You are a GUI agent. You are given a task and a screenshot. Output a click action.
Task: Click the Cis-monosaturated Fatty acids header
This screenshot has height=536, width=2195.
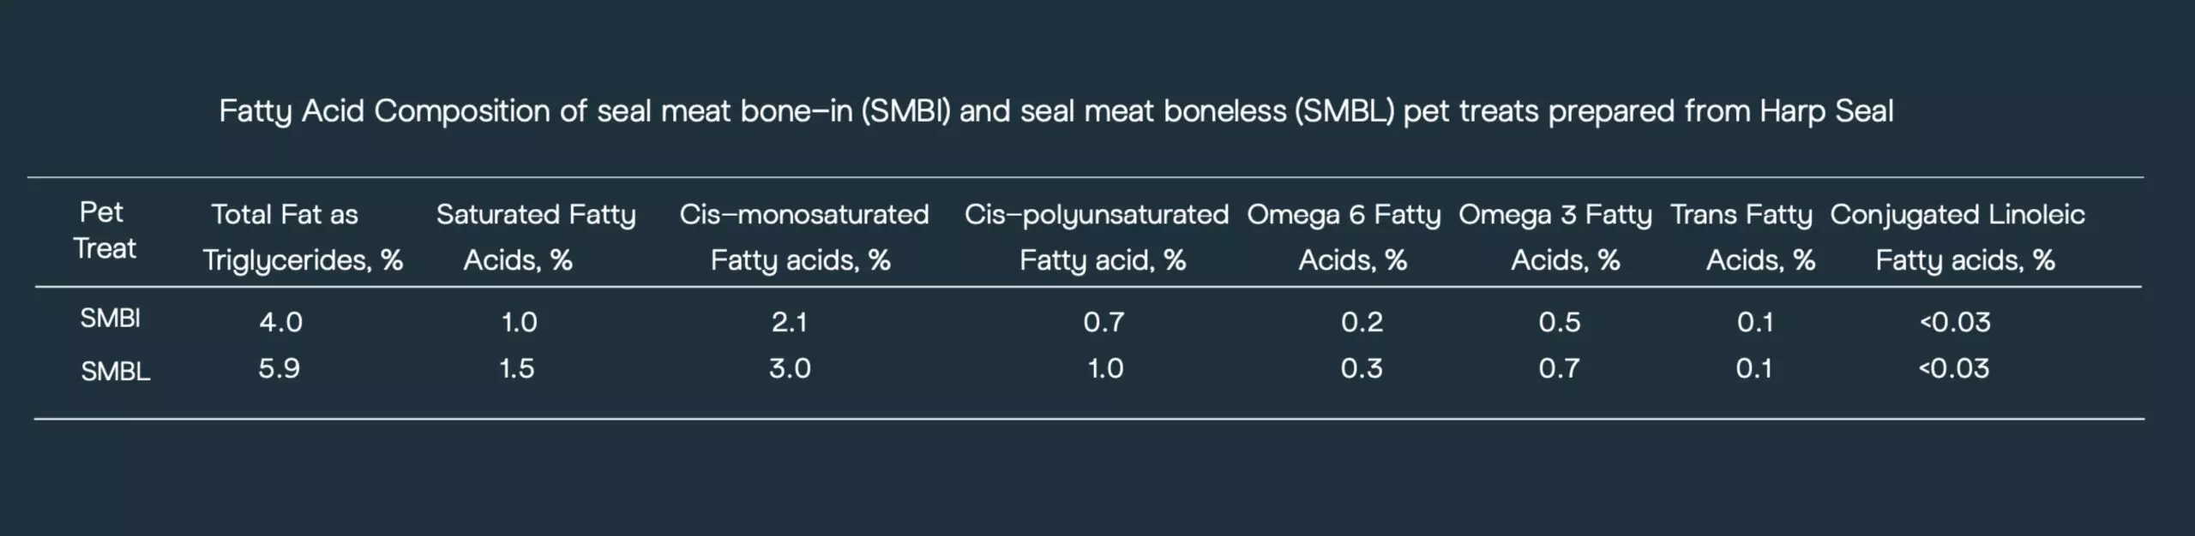click(803, 237)
